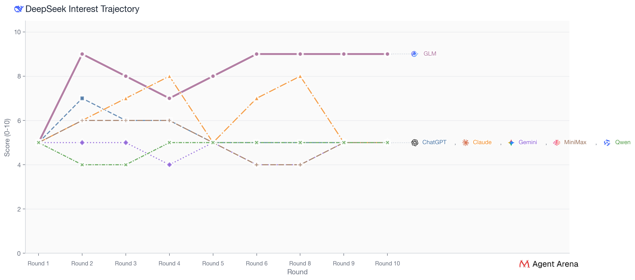Select the GLM series label

[x=430, y=54]
